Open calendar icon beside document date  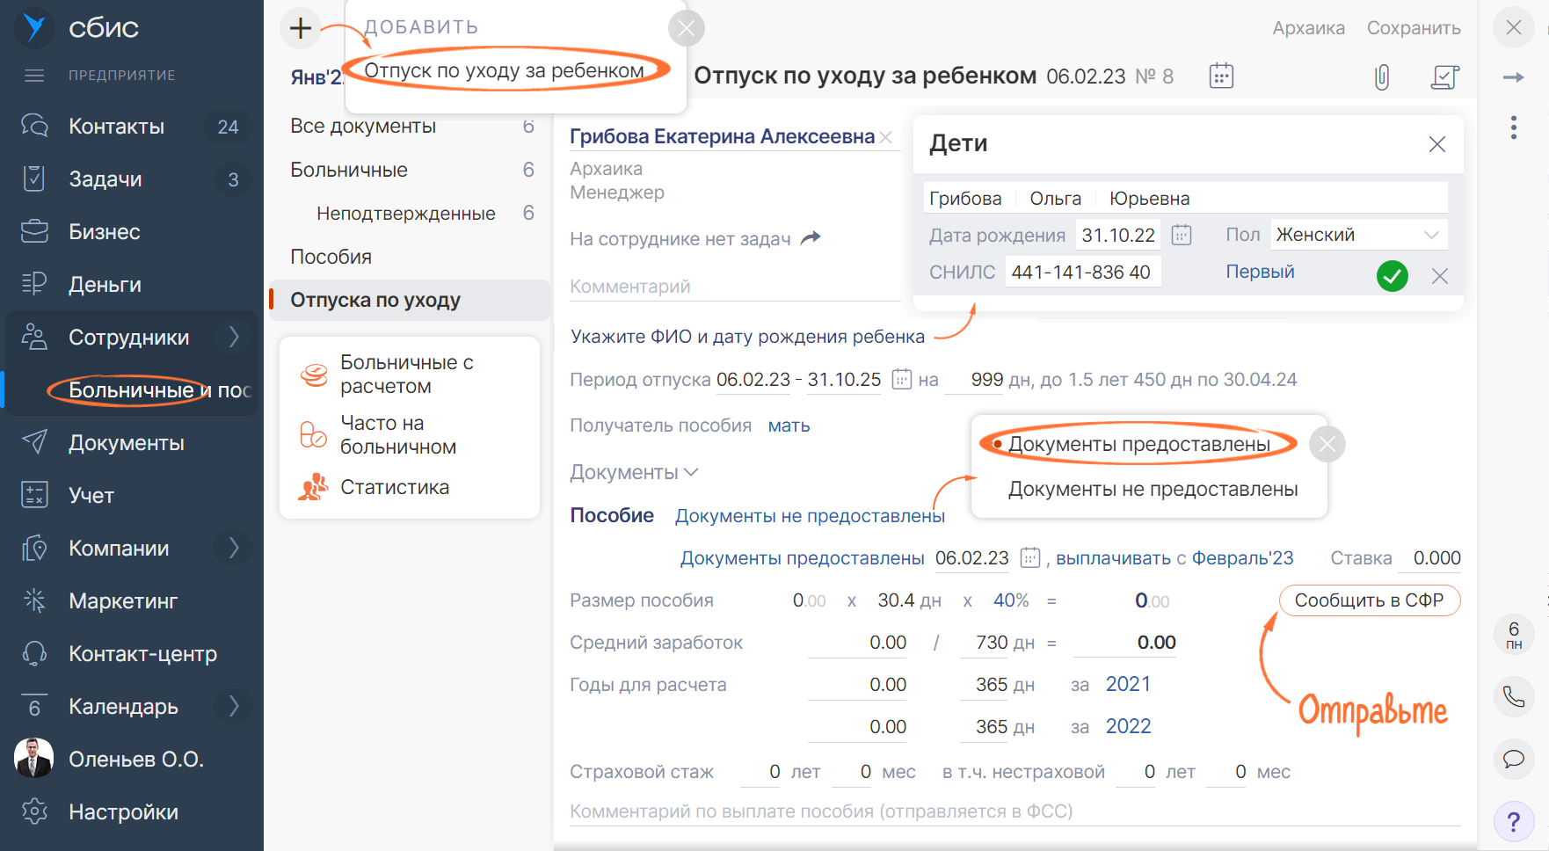[1221, 76]
